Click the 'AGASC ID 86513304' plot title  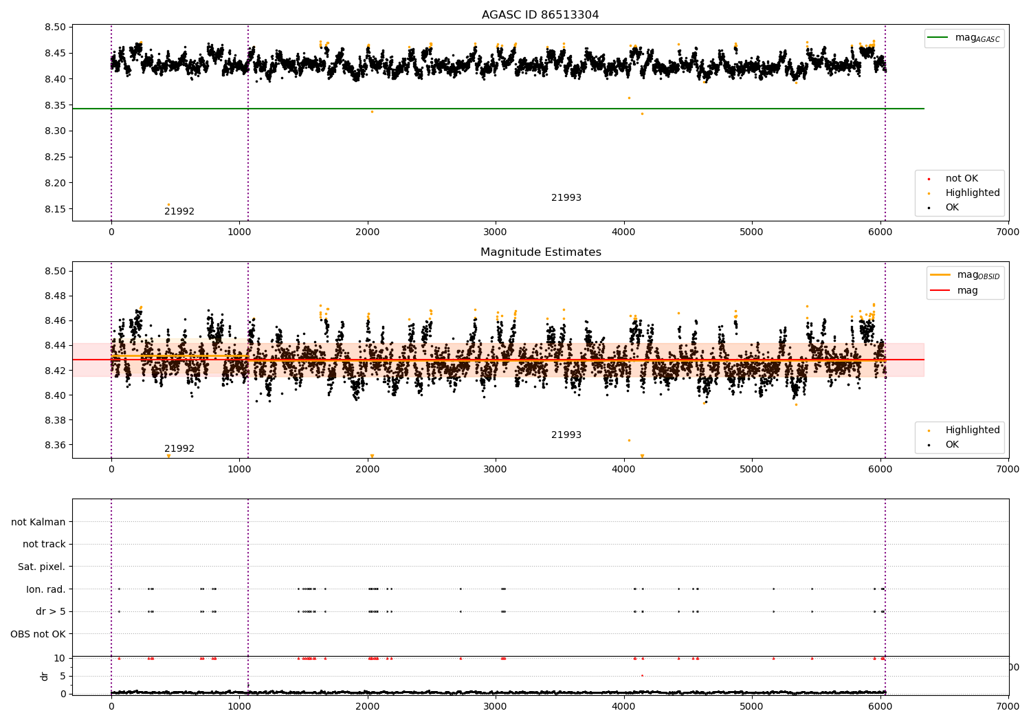540,15
